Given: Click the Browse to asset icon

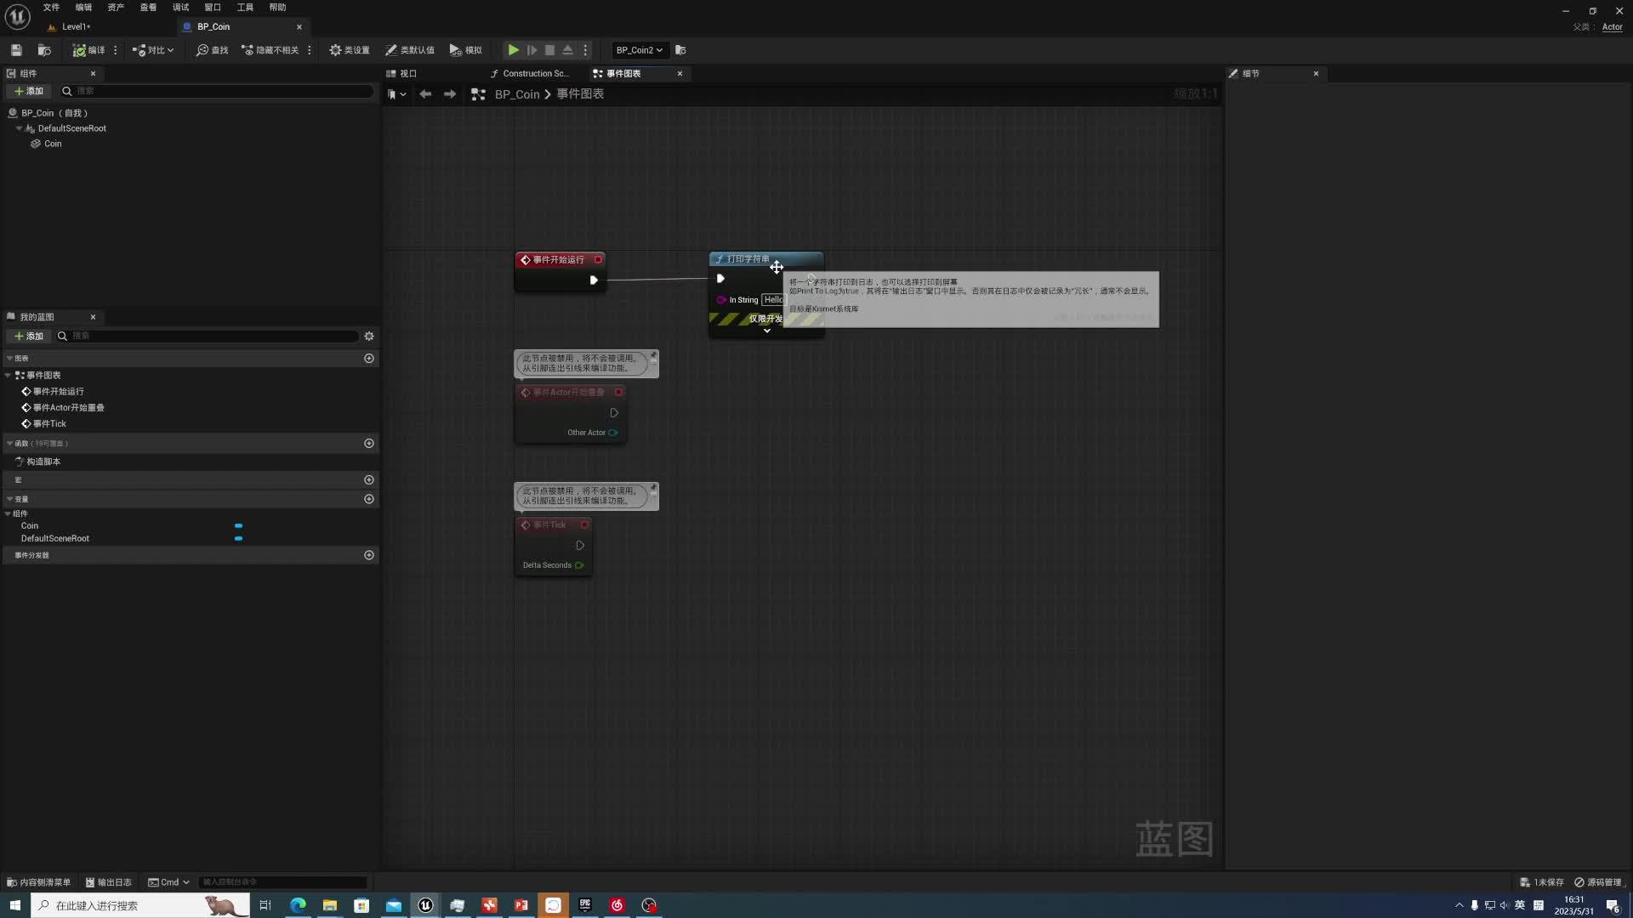Looking at the screenshot, I should click(x=44, y=50).
